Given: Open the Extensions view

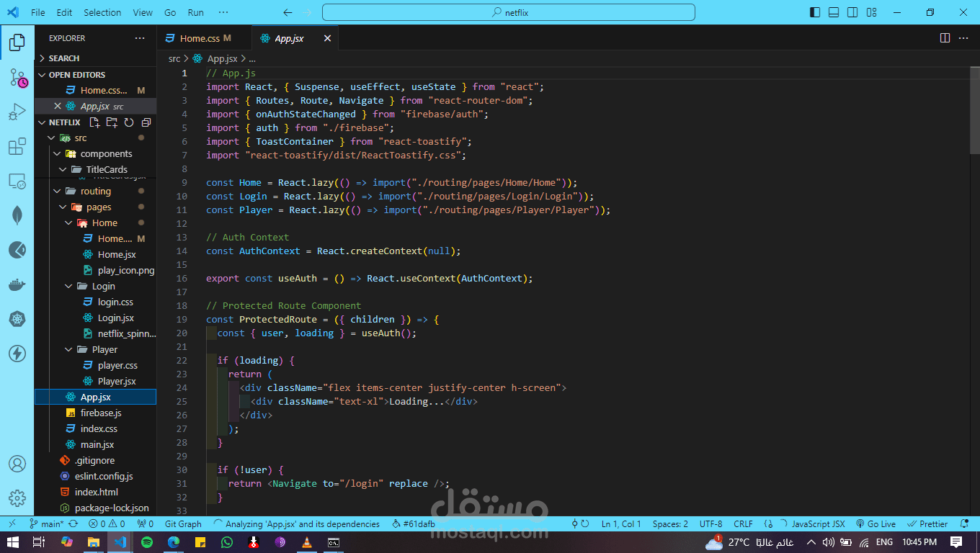Looking at the screenshot, I should (17, 147).
